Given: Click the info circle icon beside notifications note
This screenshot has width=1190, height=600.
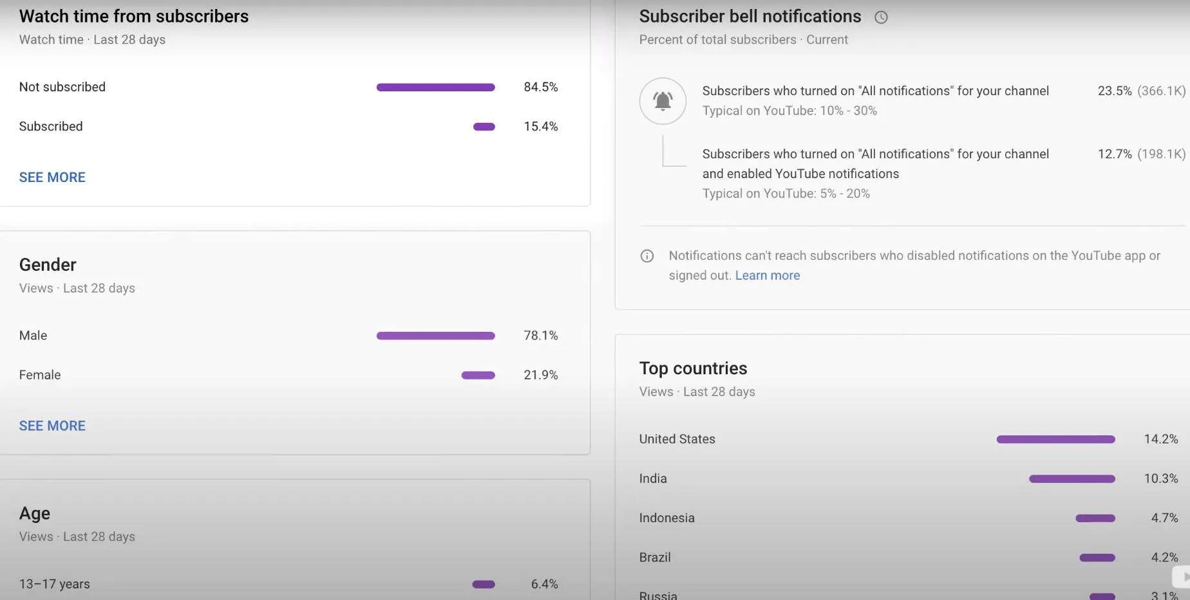Looking at the screenshot, I should point(647,256).
